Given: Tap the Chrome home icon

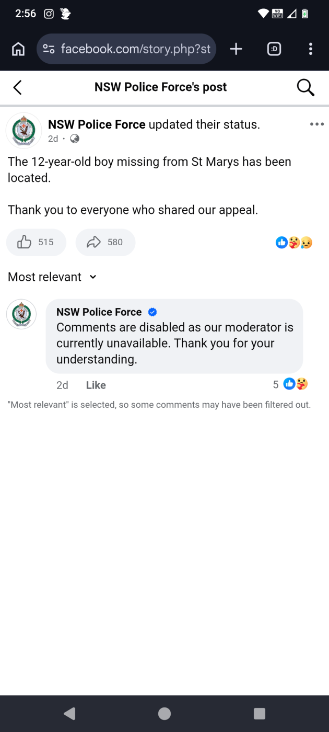Looking at the screenshot, I should point(18,49).
